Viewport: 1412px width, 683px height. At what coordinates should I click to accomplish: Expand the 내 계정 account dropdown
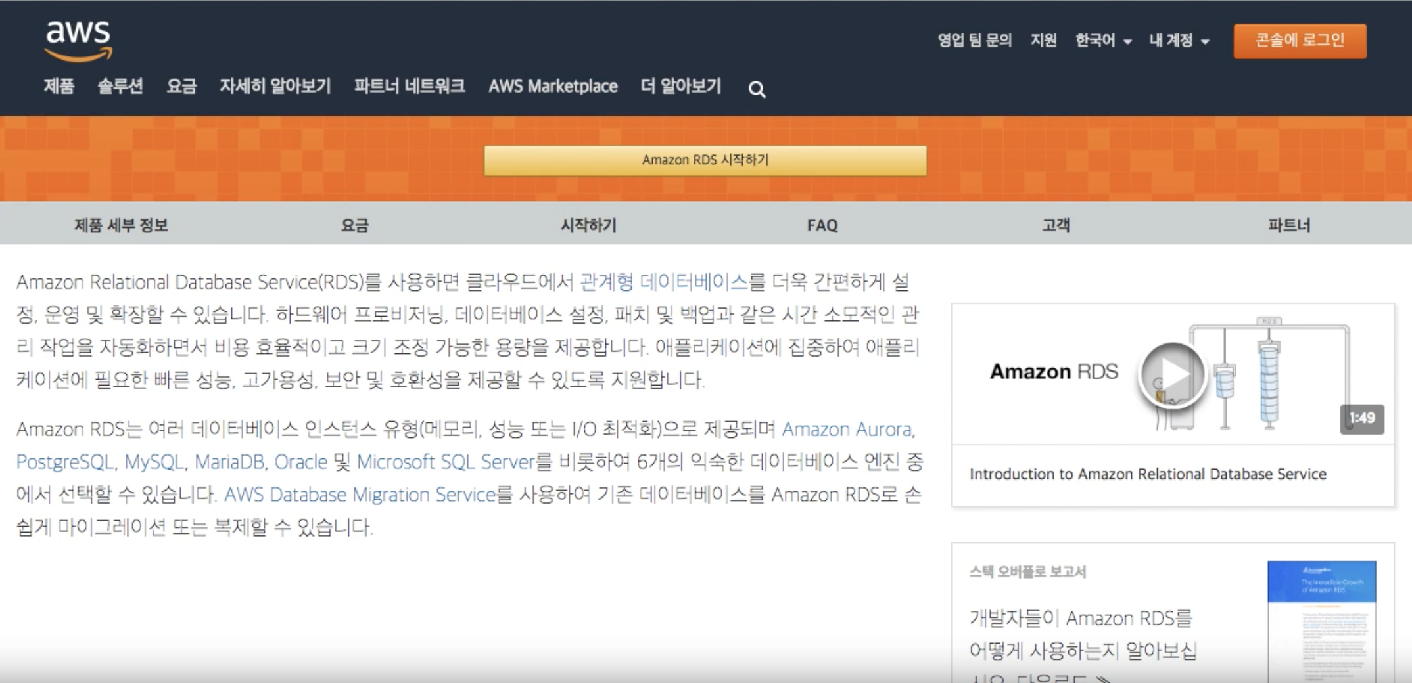pos(1179,41)
